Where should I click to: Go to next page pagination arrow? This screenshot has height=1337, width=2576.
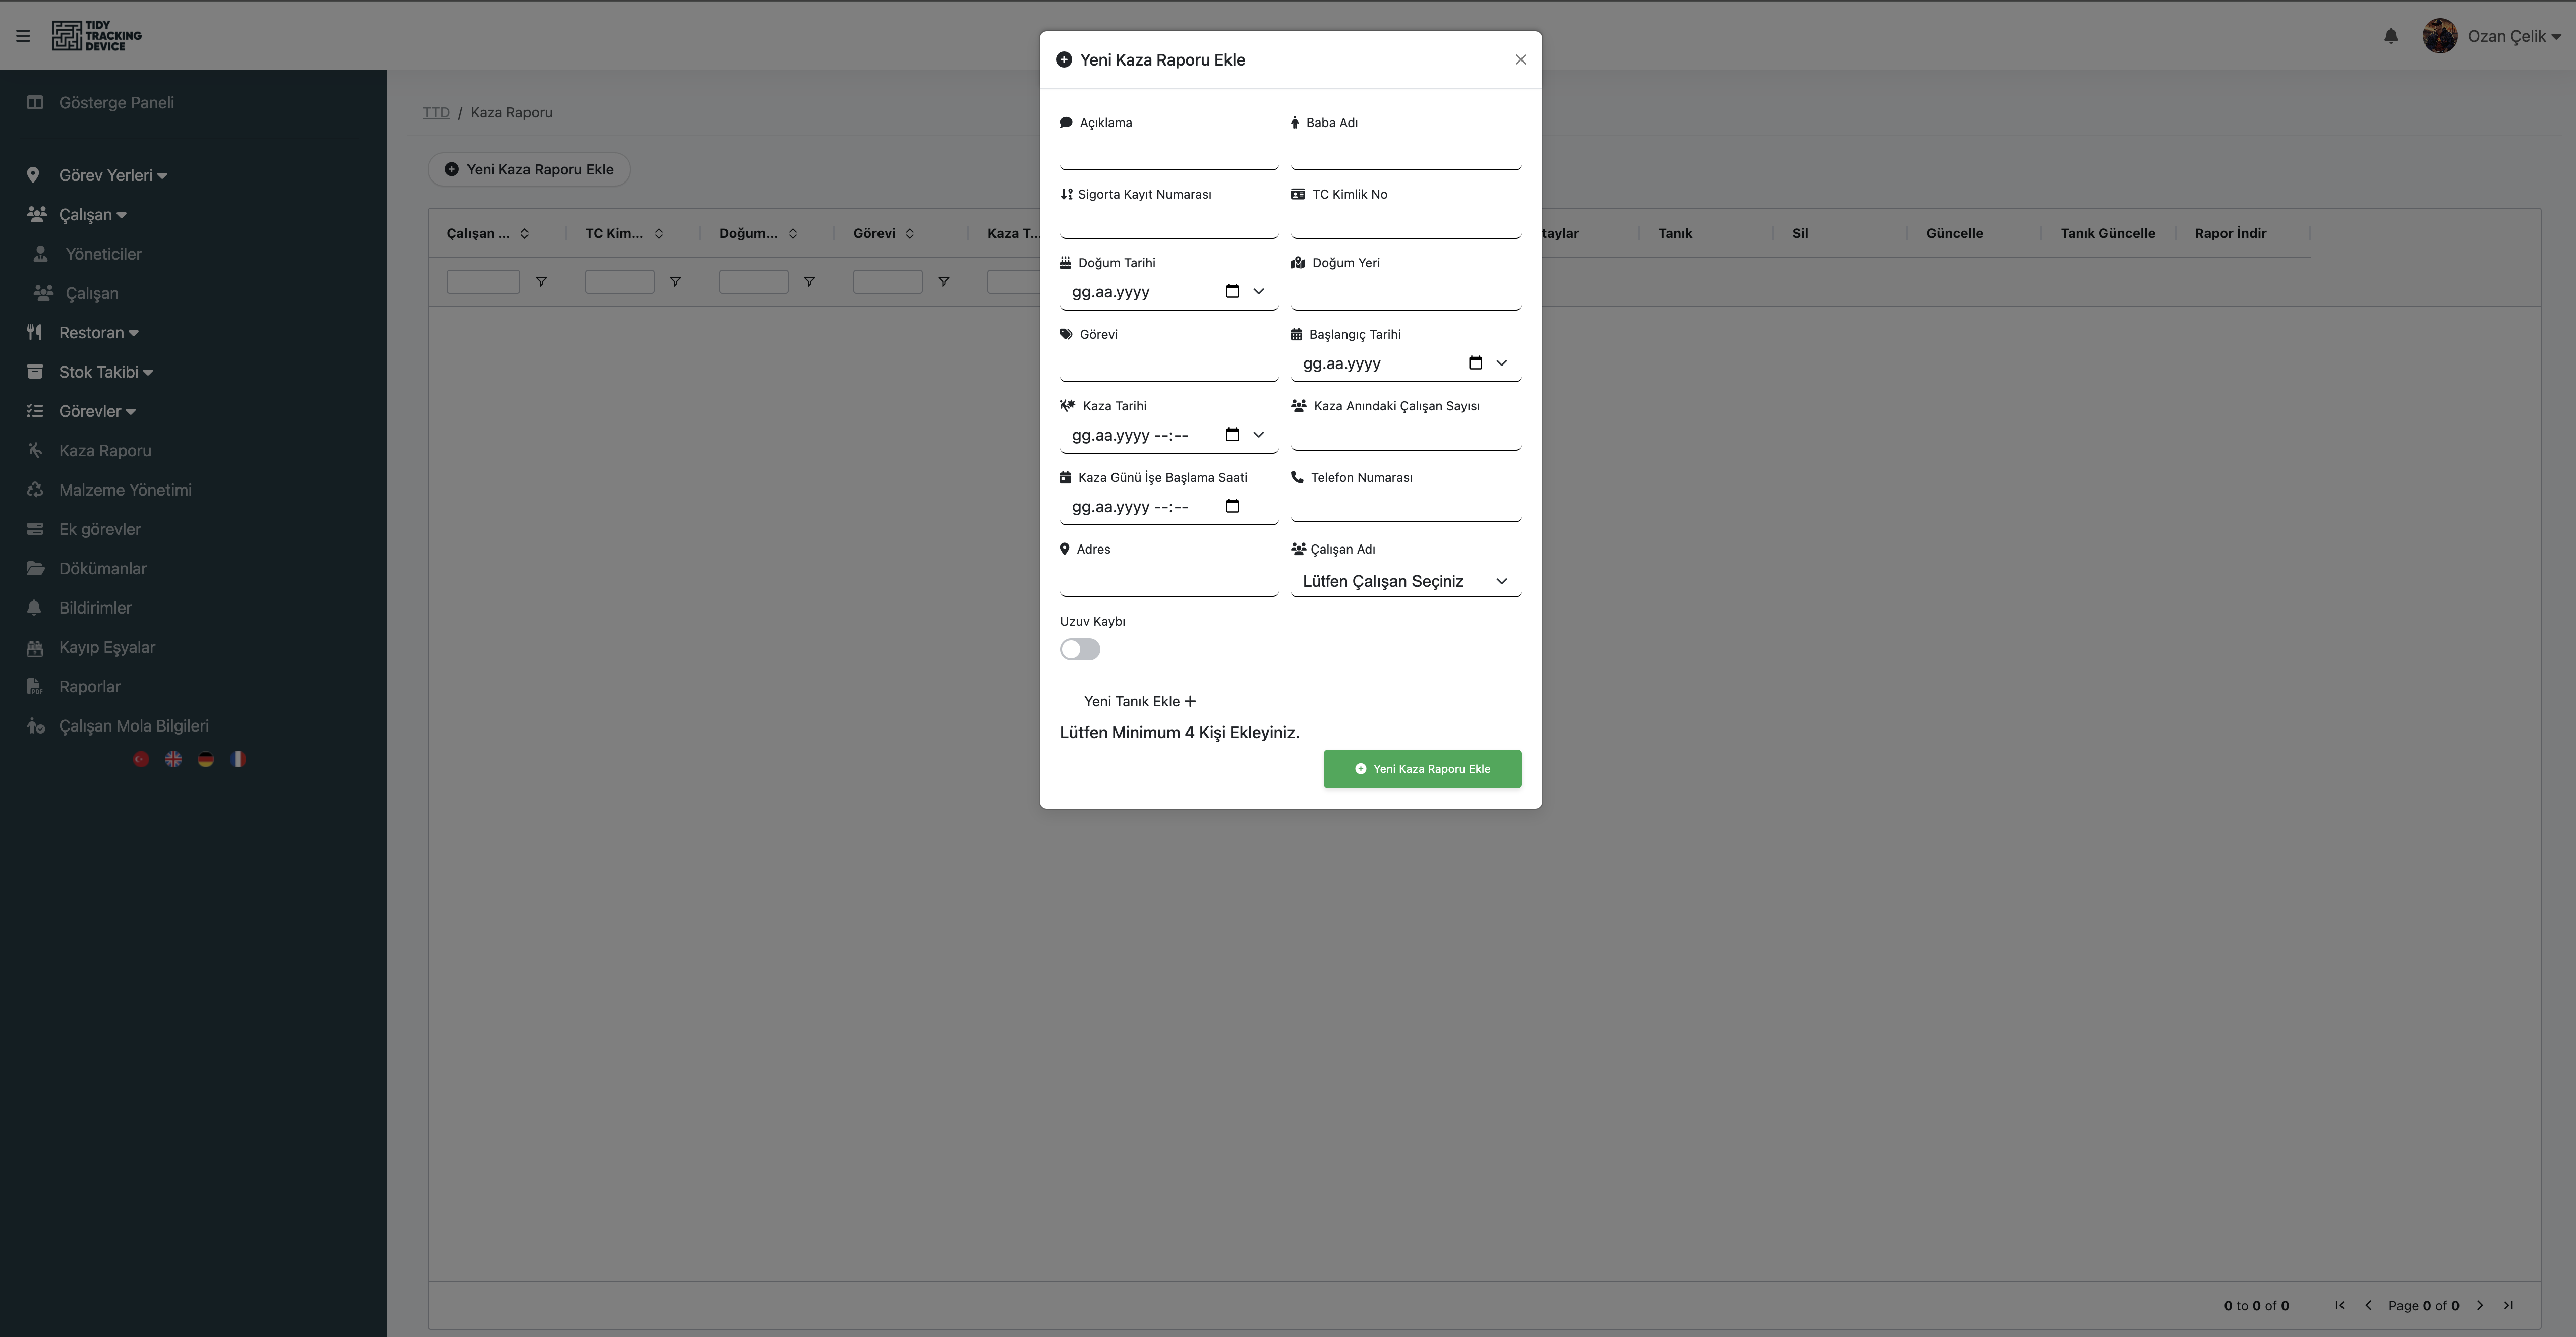(x=2480, y=1305)
